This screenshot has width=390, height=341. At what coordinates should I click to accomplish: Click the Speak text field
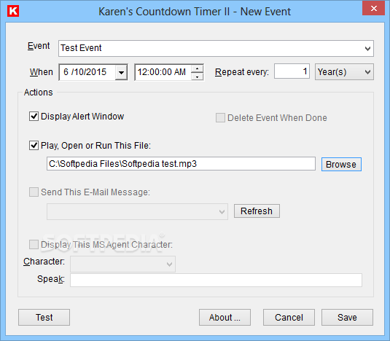[216, 280]
